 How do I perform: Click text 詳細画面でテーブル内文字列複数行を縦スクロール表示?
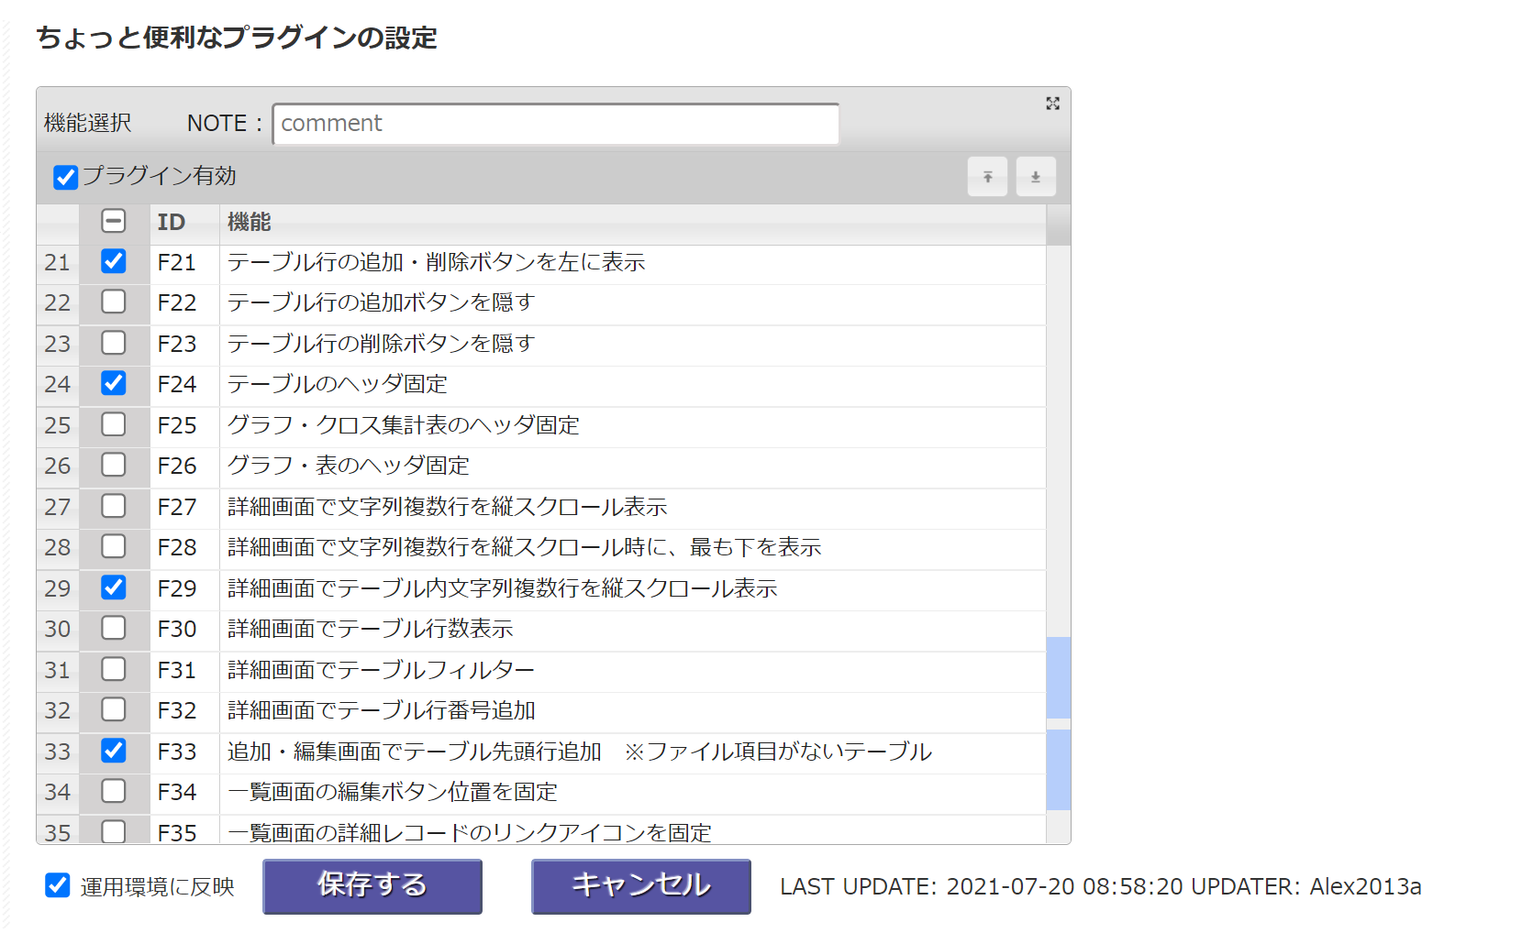503,588
